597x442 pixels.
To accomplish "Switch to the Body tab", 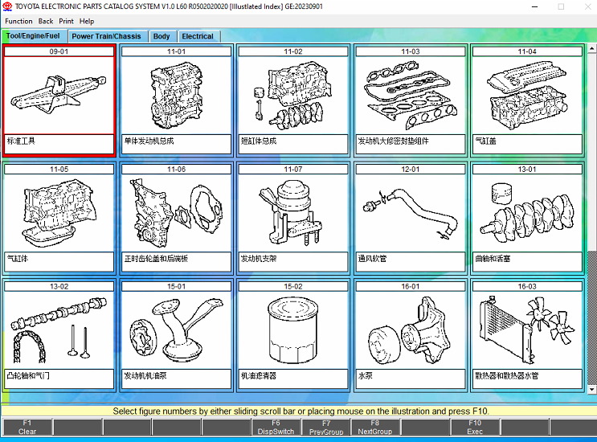I will (162, 36).
